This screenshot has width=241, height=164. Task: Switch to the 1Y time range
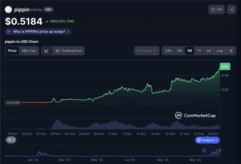coord(199,51)
